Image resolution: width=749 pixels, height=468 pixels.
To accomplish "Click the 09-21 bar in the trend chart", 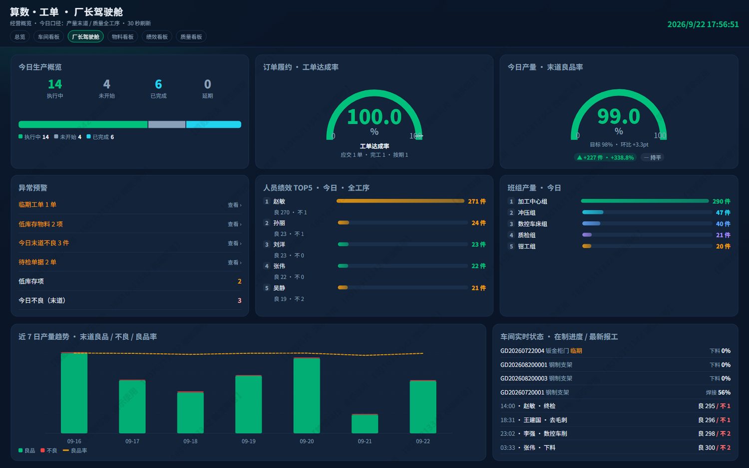I will [365, 424].
